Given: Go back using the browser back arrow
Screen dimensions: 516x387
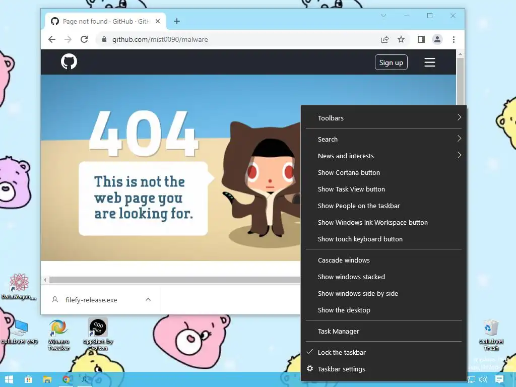Looking at the screenshot, I should click(x=52, y=39).
